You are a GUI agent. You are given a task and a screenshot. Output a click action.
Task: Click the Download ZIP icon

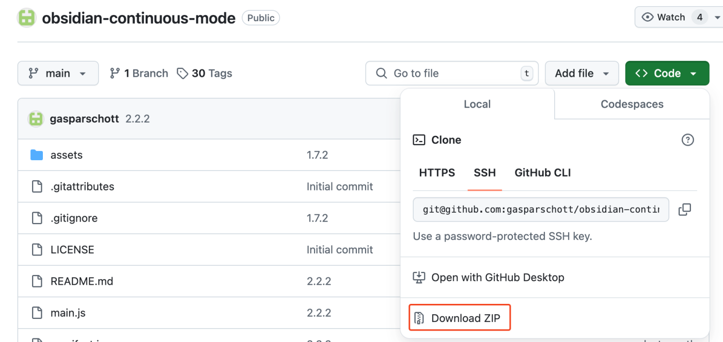419,317
